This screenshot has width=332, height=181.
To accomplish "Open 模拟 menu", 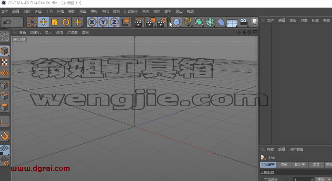I will (94, 11).
